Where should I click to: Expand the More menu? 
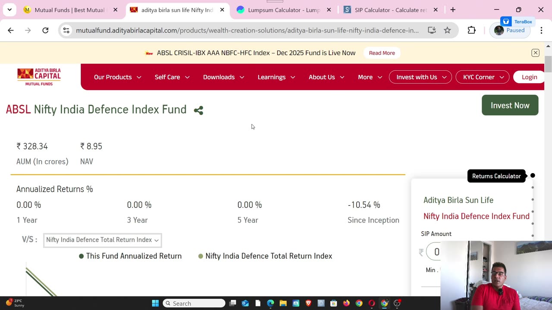pos(370,77)
